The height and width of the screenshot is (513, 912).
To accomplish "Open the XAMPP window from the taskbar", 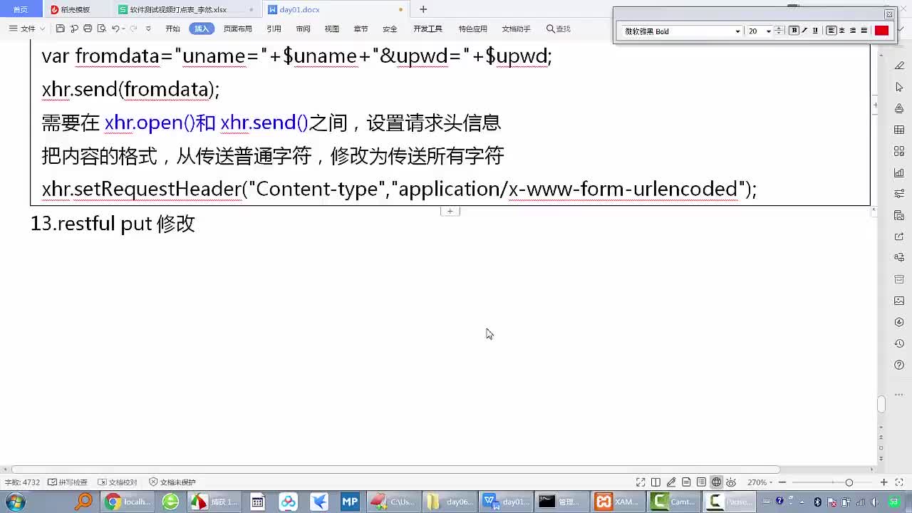I will point(618,502).
